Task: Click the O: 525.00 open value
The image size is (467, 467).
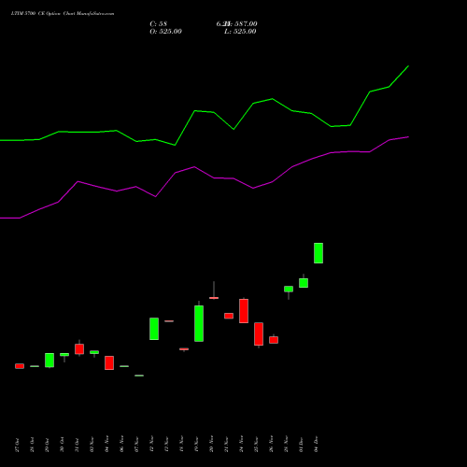Action: (165, 32)
